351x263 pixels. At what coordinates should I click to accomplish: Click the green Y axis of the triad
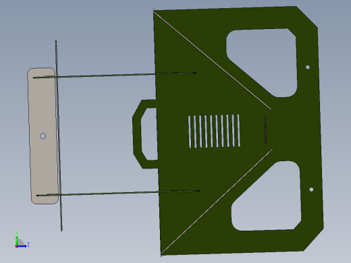17,241
